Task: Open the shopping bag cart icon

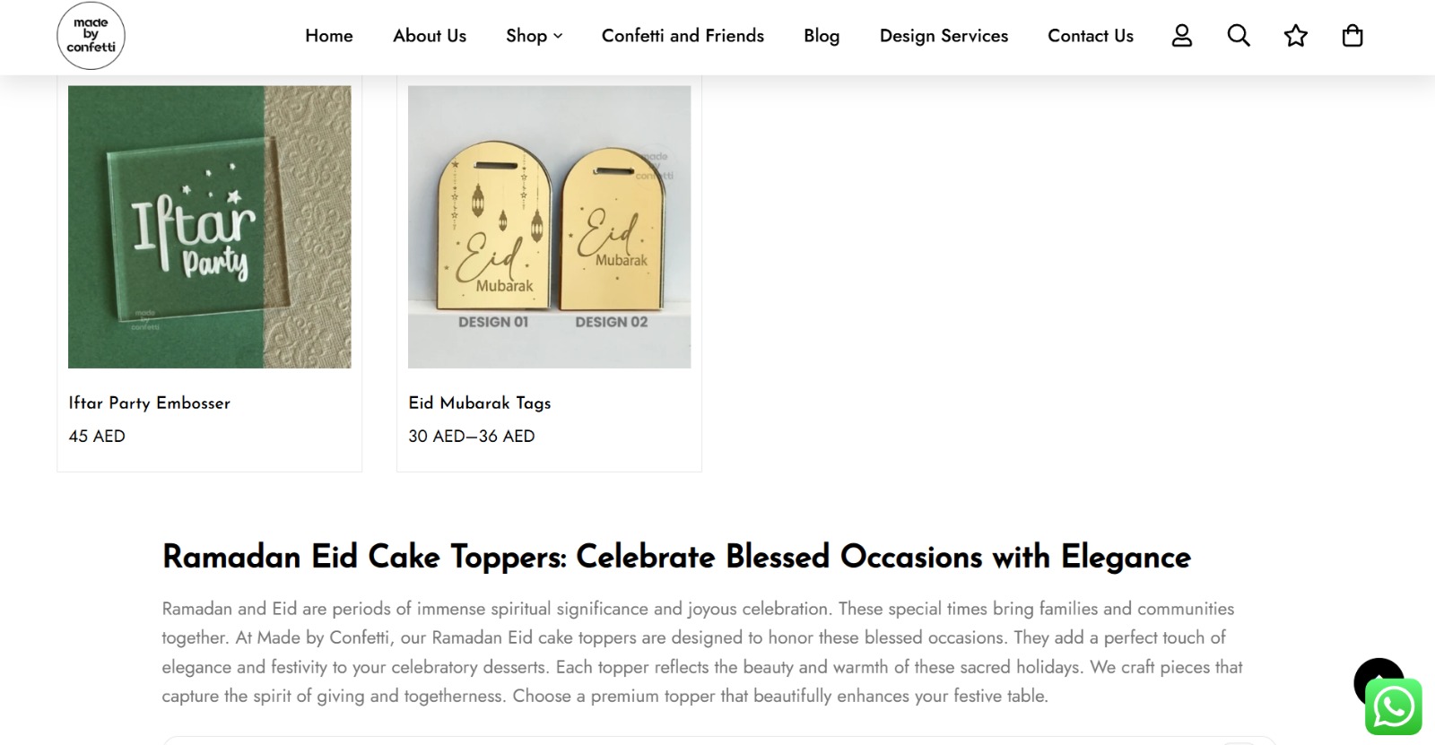Action: coord(1352,36)
